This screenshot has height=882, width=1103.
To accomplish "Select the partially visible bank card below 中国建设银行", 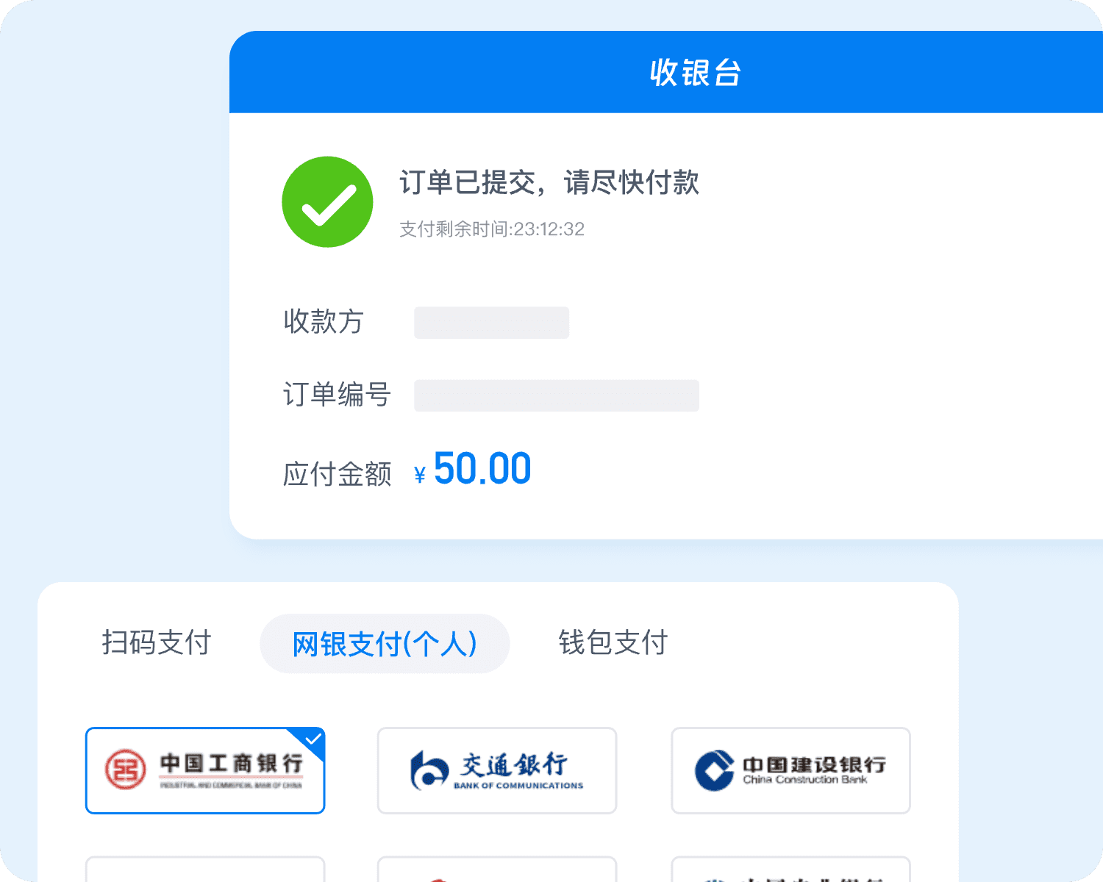I will (x=790, y=870).
